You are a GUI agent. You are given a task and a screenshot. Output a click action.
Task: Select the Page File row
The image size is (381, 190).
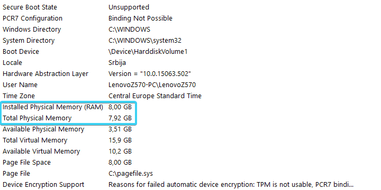coord(190,174)
